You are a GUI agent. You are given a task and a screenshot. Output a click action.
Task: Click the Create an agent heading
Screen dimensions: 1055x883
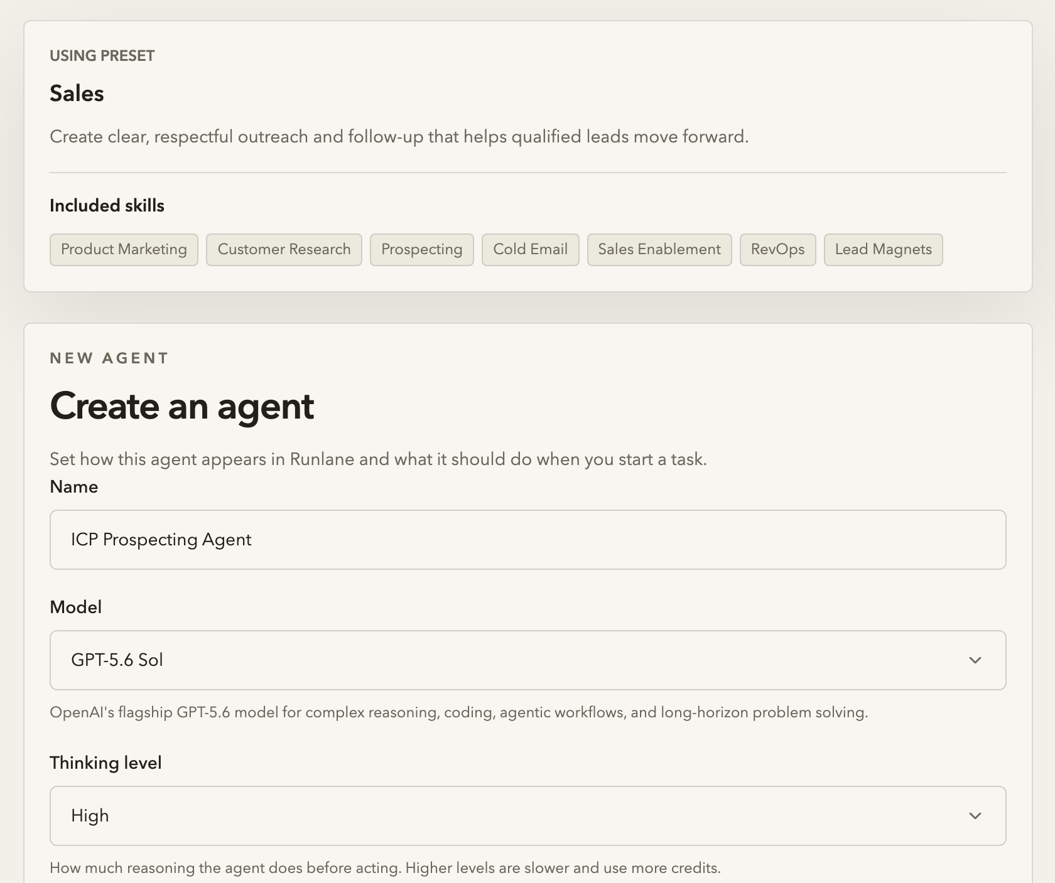181,406
